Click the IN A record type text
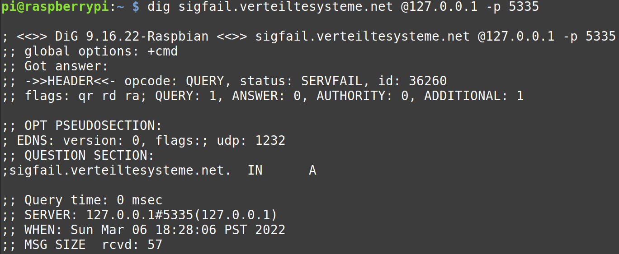 coord(282,171)
